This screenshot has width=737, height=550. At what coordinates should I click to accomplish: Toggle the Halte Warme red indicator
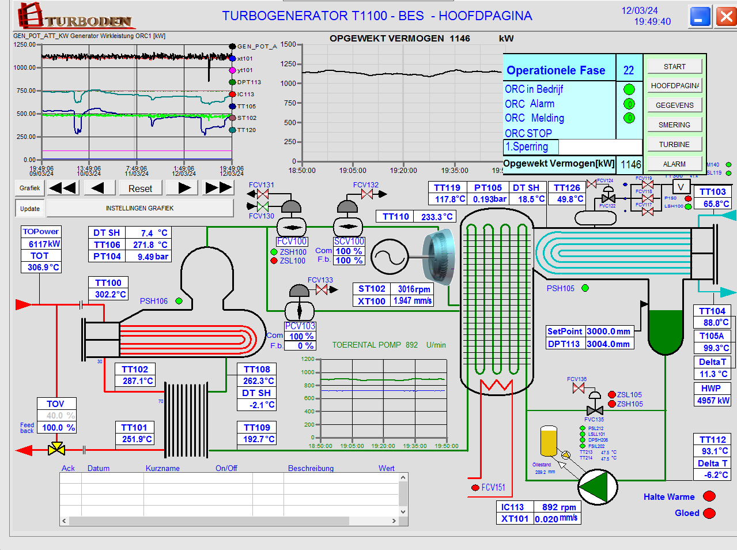click(x=709, y=496)
